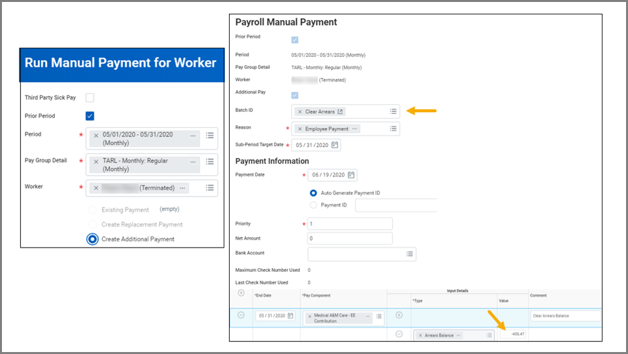Open the Batch ID prompt list
This screenshot has height=354, width=628.
[393, 112]
